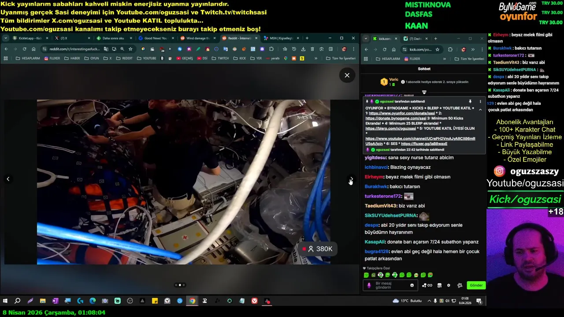Image resolution: width=564 pixels, height=317 pixels.
Task: Unpin the pinned chat message pin icon
Action: pos(470,102)
